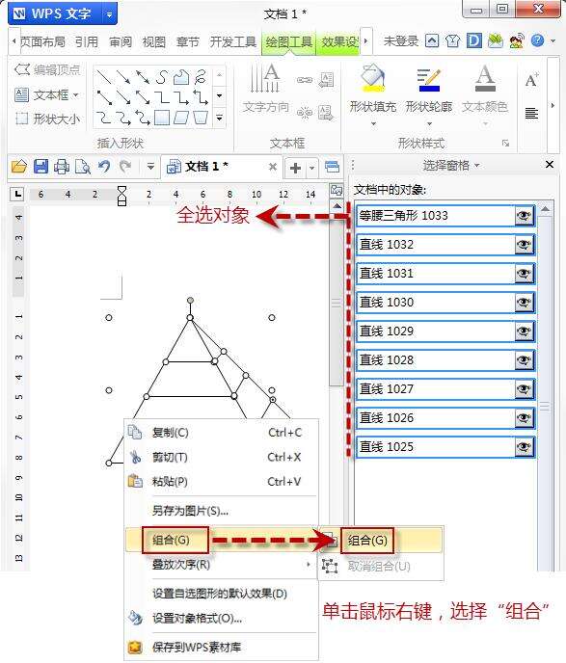Open the 选择窗格 pane dropdown arrow
Viewport: 566px width, 663px height.
pos(477,166)
